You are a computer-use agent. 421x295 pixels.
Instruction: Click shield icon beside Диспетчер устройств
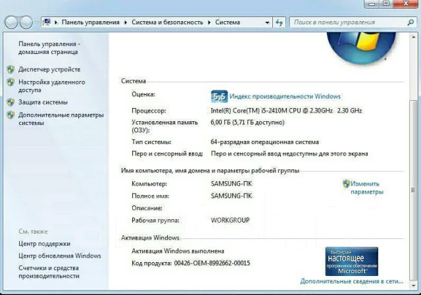click(x=11, y=69)
